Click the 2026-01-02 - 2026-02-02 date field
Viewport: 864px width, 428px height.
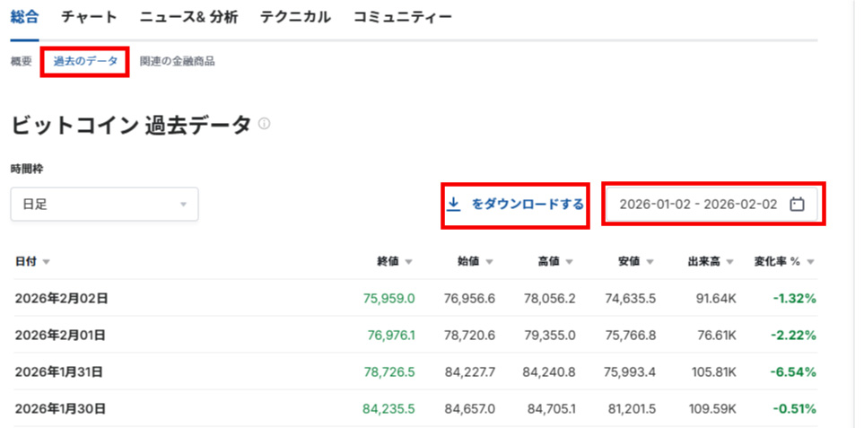(698, 205)
